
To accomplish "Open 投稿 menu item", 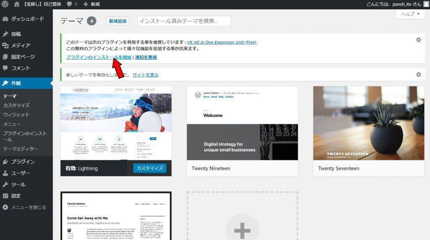I will pyautogui.click(x=26, y=34).
